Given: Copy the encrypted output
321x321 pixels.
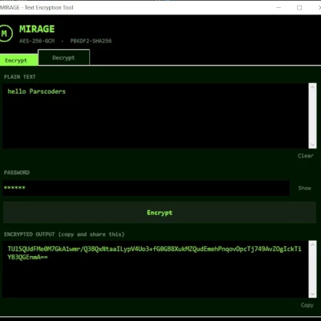Looking at the screenshot, I should coord(307,305).
